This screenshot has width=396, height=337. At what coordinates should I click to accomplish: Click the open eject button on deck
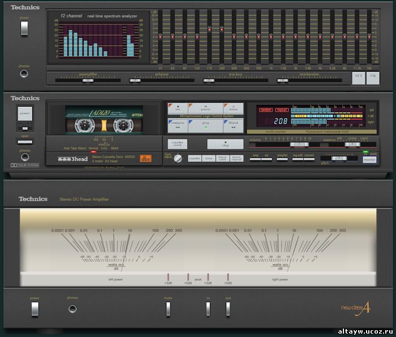click(25, 142)
